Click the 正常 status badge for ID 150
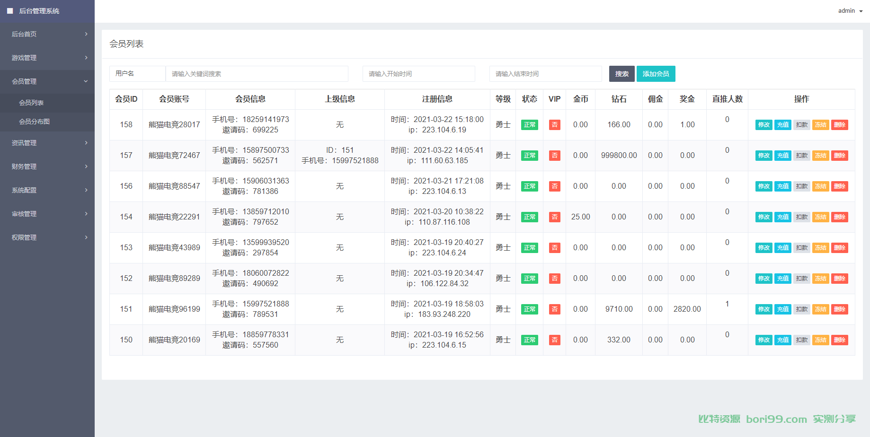870x437 pixels. 530,340
